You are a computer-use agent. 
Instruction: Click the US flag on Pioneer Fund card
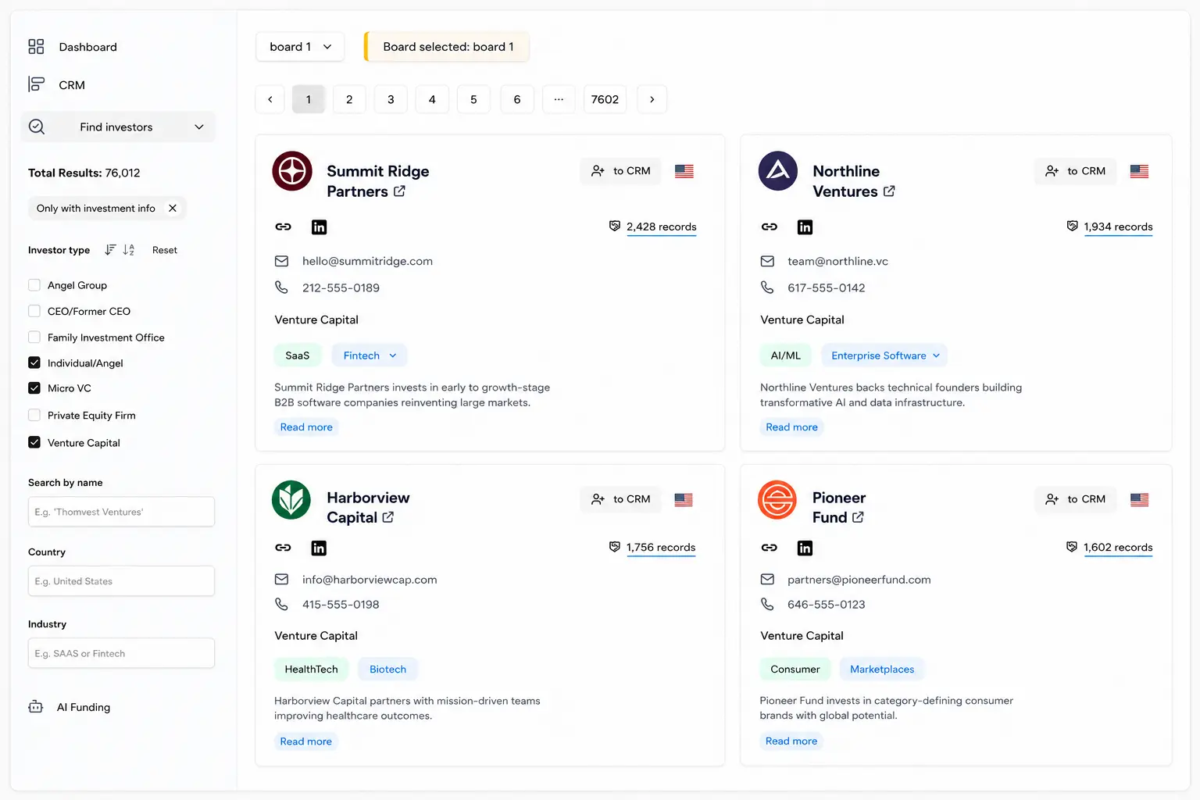click(1140, 499)
